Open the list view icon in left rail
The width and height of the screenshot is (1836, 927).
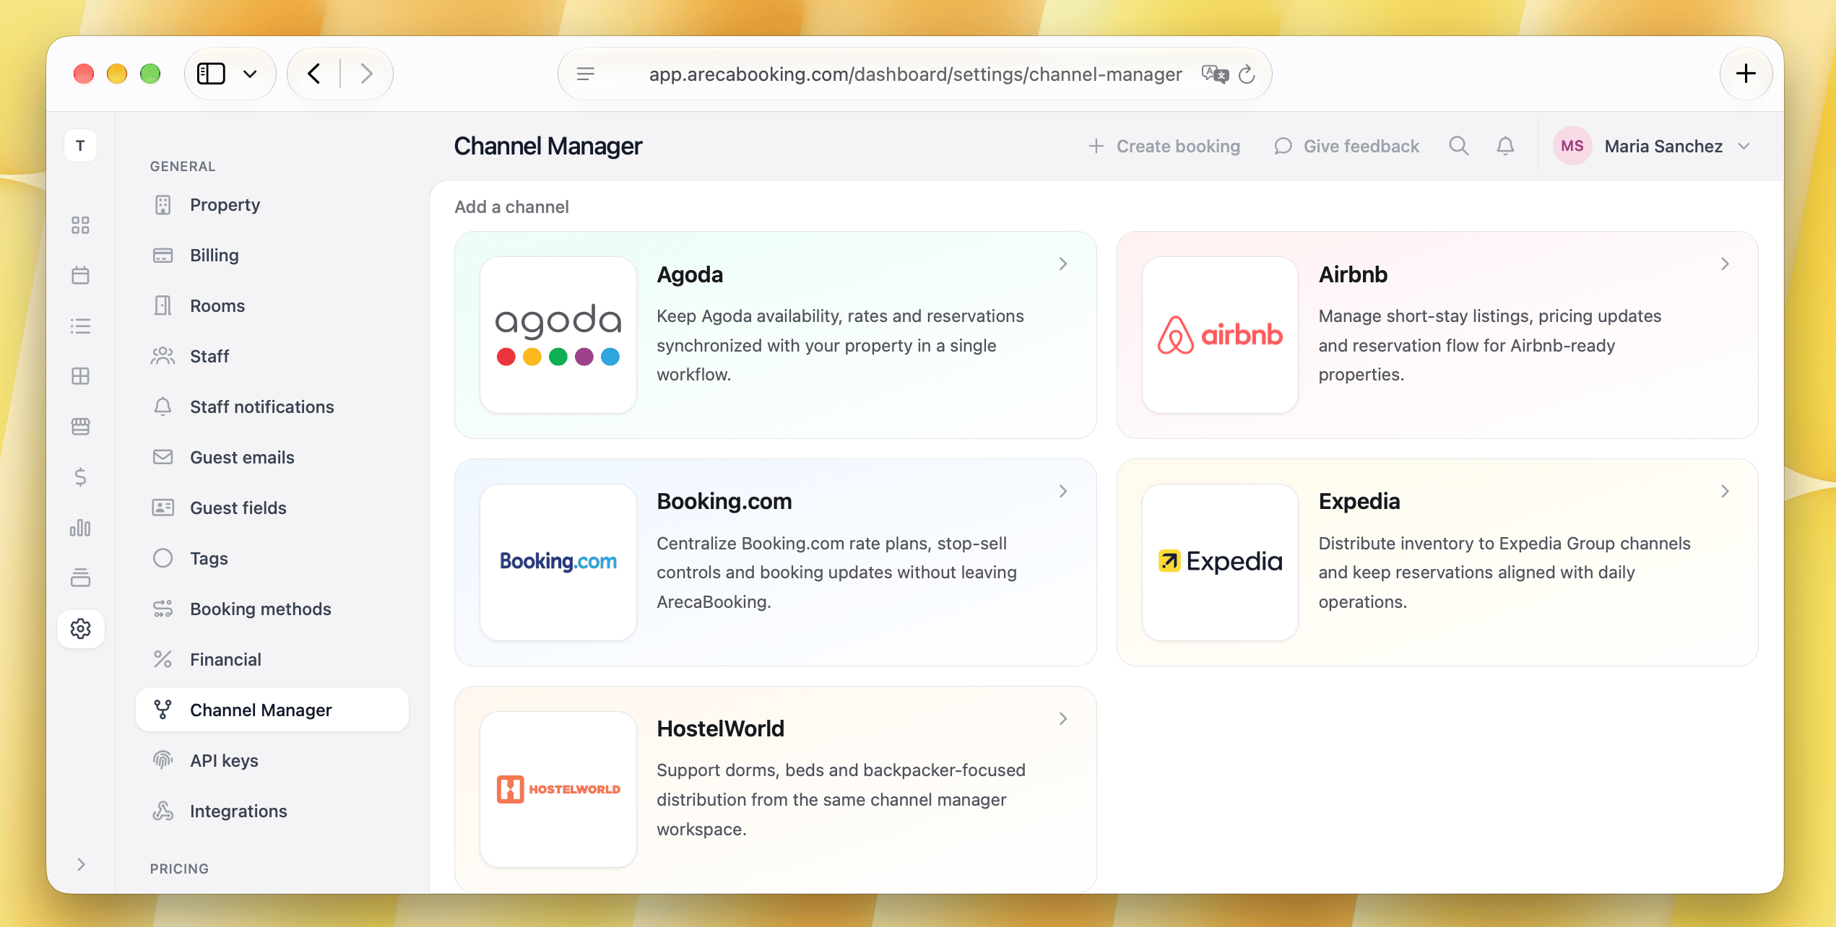[x=80, y=326]
